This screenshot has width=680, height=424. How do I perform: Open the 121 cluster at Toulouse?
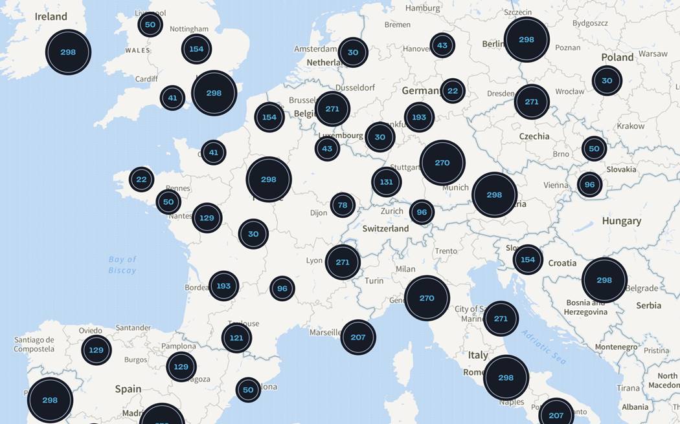[x=236, y=338]
